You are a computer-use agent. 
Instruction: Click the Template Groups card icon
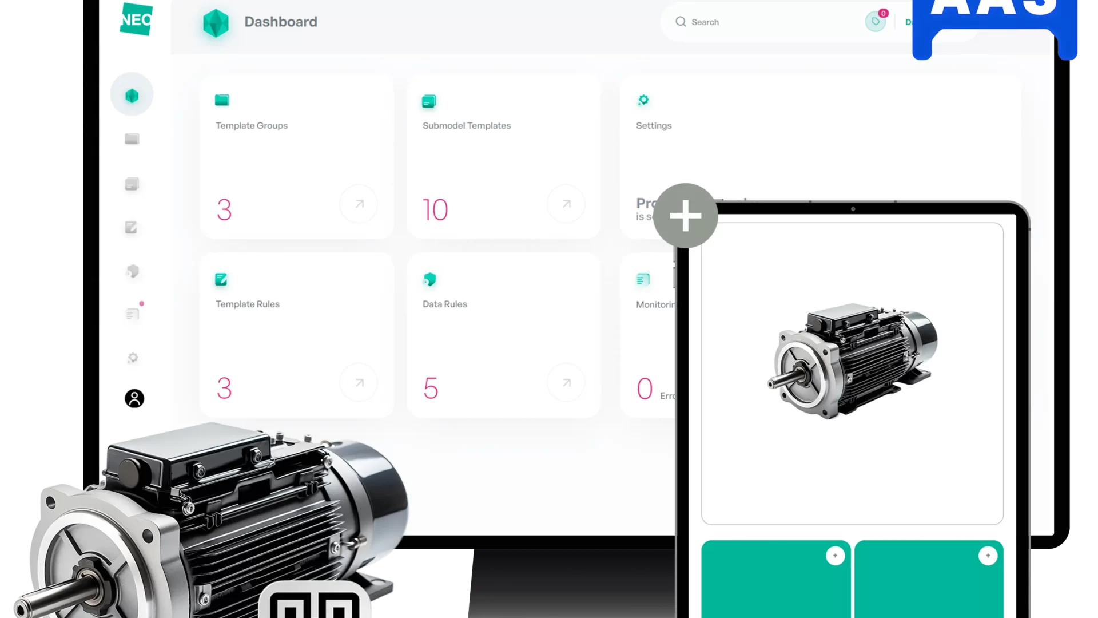[x=222, y=100]
